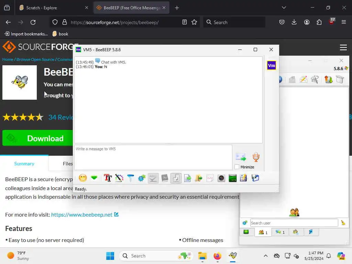Open the Firefox downloads panel
Viewport: 352px width, 264px height.
tap(294, 22)
